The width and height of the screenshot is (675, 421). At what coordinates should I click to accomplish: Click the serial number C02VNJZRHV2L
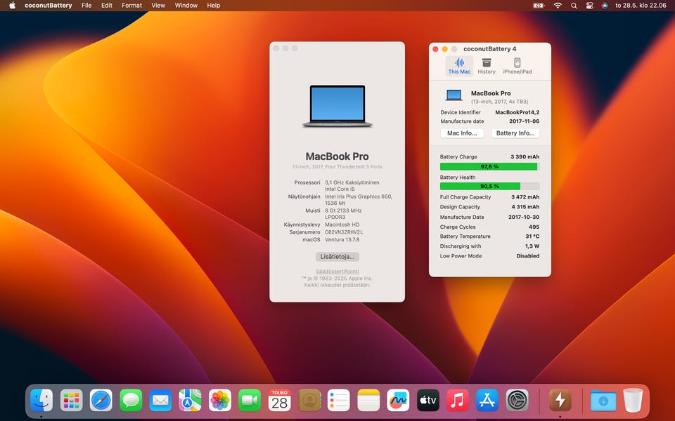tap(344, 232)
